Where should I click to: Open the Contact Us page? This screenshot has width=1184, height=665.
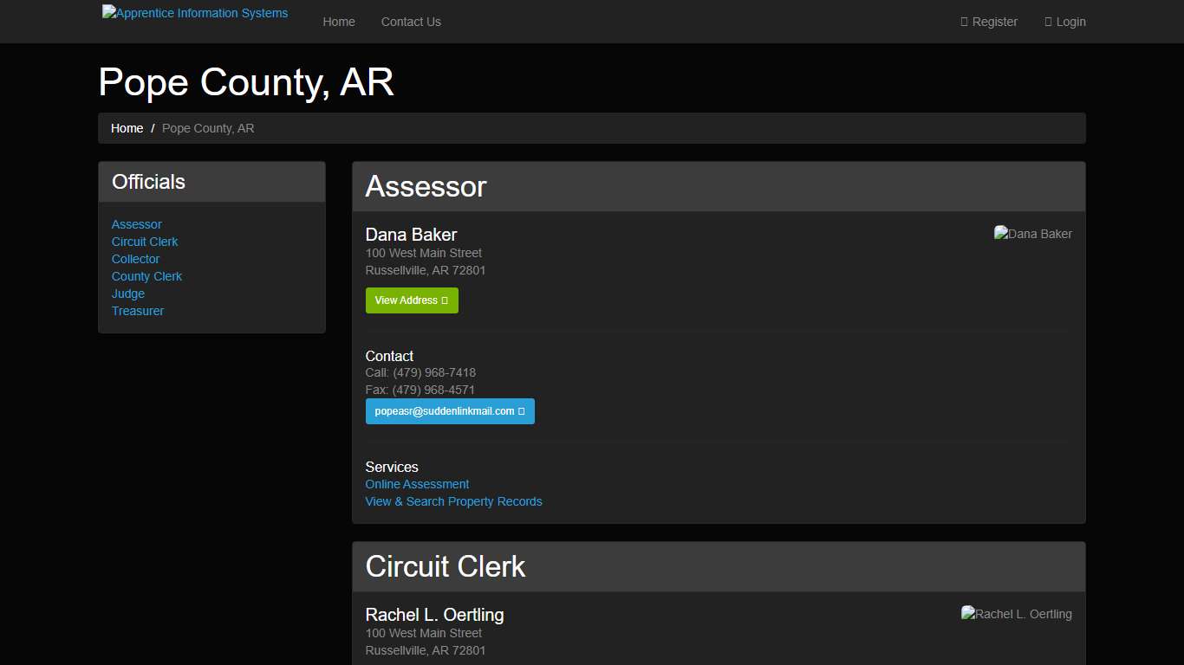coord(411,22)
